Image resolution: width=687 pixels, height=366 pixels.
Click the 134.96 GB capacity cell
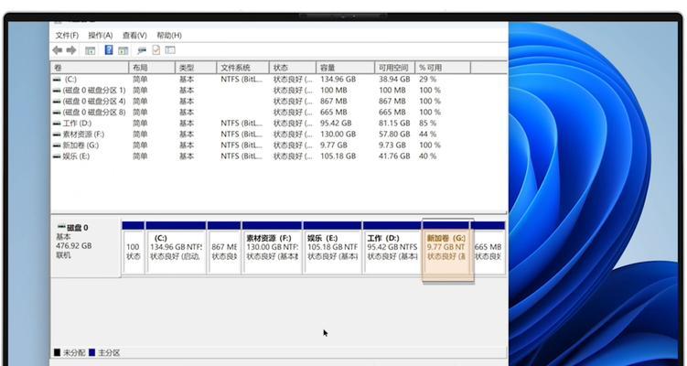(338, 80)
